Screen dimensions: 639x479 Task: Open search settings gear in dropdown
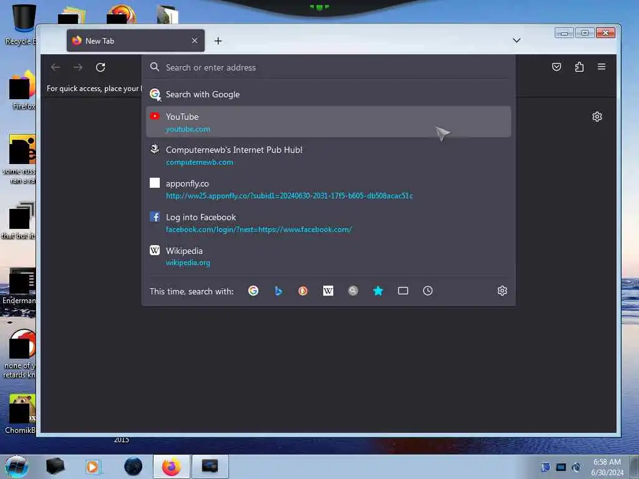tap(502, 291)
